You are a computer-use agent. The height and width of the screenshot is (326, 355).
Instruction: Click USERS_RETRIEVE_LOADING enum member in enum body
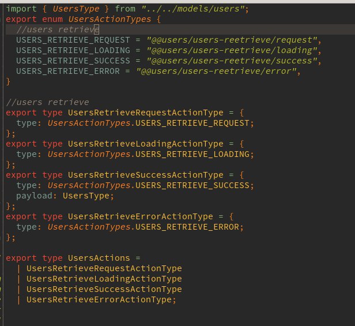73,50
